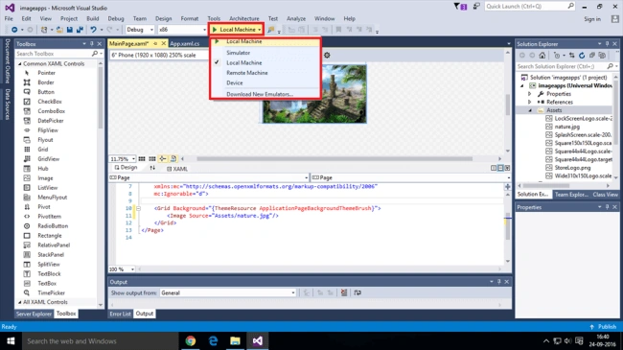Screen dimensions: 623x350
Task: Open Google Chrome from the taskbar
Action: tap(191, 340)
